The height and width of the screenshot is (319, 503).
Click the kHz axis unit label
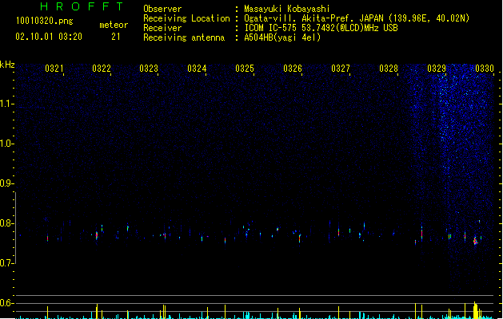tap(7, 65)
